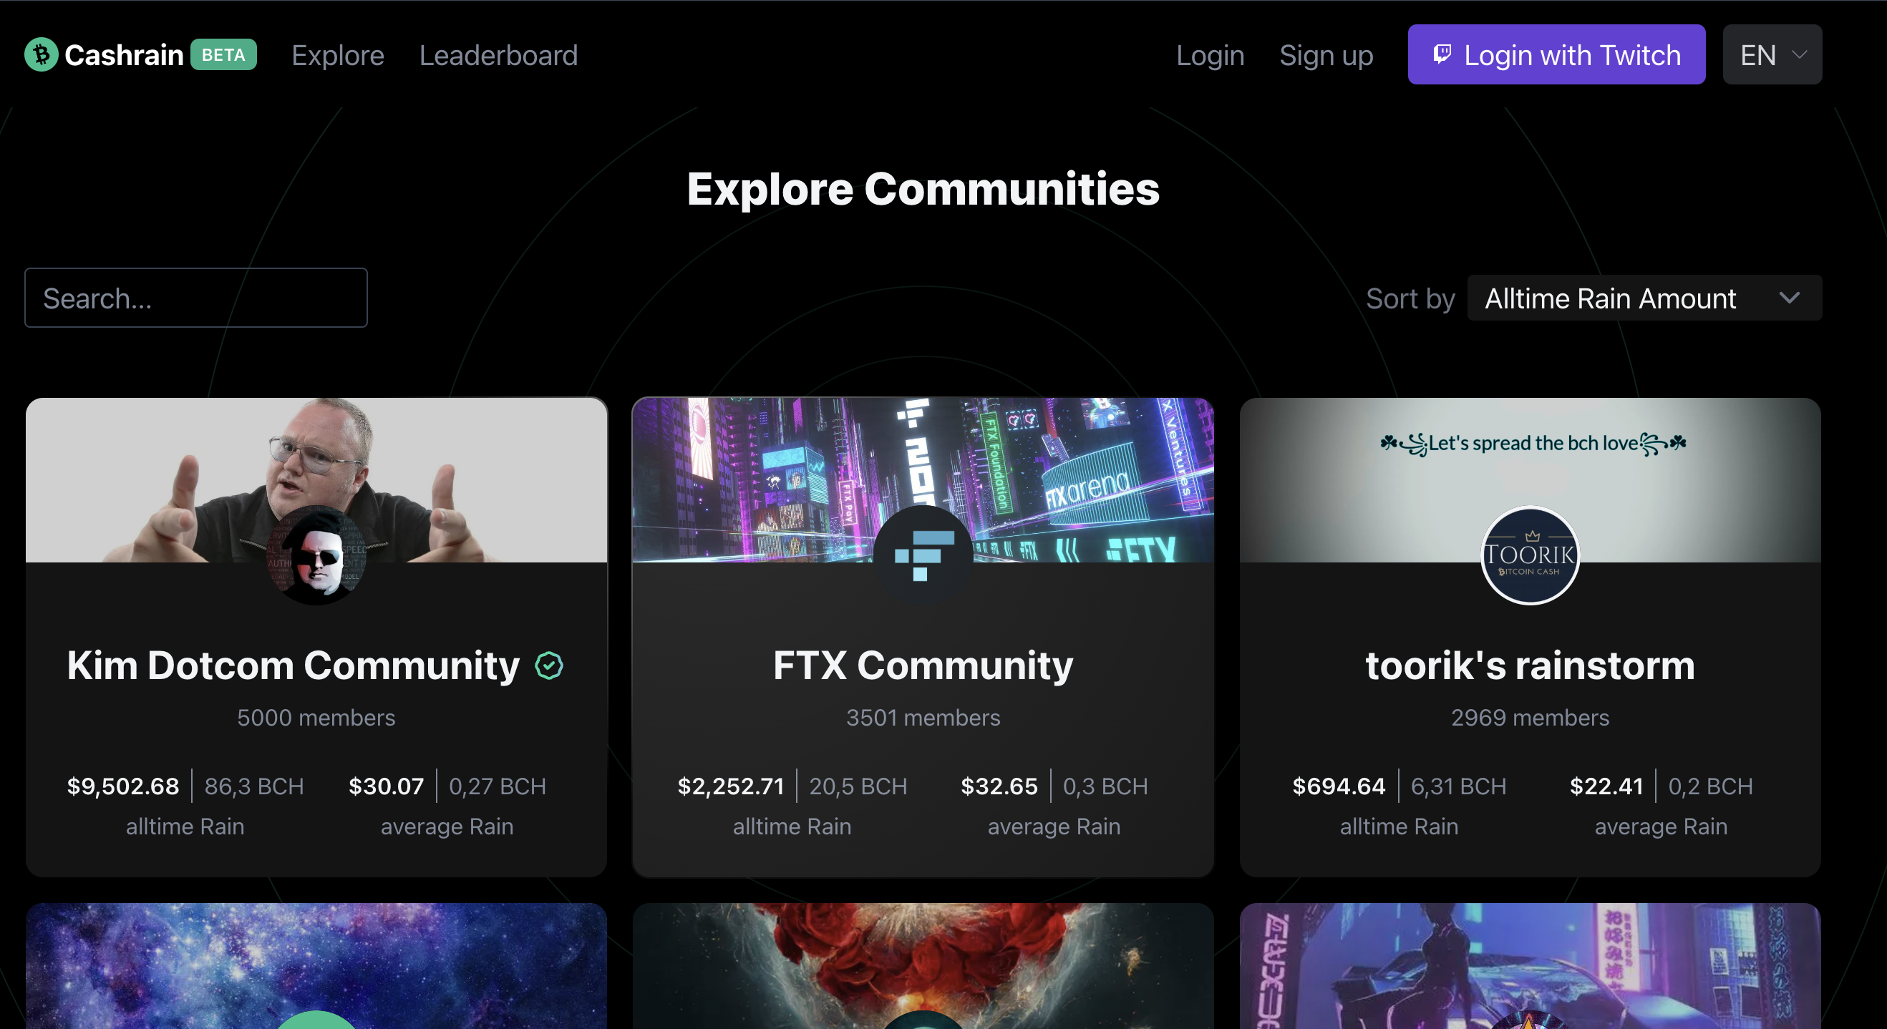1887x1029 pixels.
Task: Click the '0,2 BCH' amount
Action: (x=1710, y=786)
